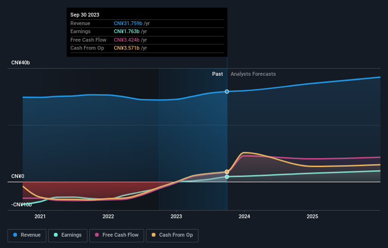Click the CN¥0 axis label
The image size is (388, 248).
[x=18, y=176]
